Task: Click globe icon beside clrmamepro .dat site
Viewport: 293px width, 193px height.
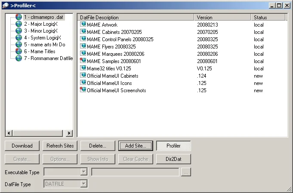Action: pyautogui.click(x=19, y=17)
